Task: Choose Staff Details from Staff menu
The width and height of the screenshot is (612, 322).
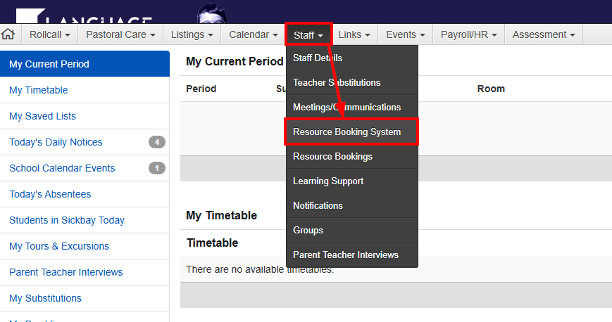Action: click(318, 58)
